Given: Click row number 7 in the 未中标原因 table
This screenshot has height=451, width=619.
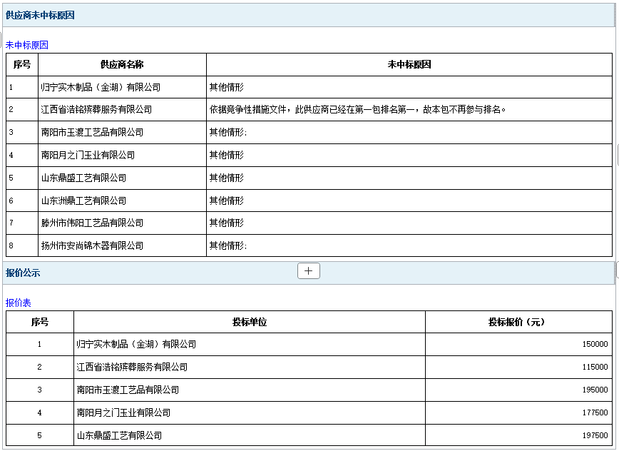Looking at the screenshot, I should point(11,223).
